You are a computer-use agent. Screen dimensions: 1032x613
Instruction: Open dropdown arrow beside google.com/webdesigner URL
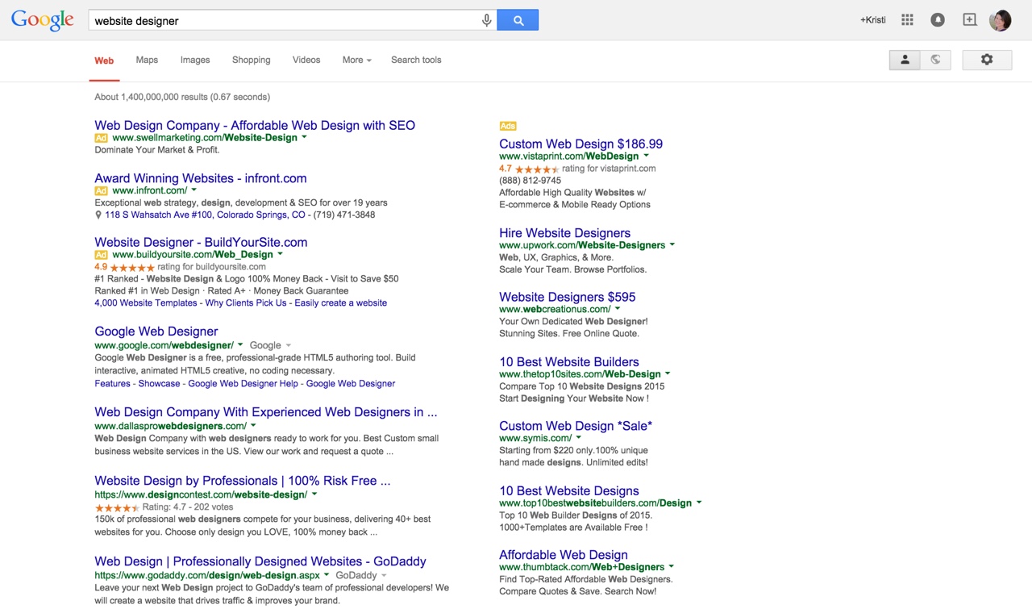pyautogui.click(x=239, y=345)
